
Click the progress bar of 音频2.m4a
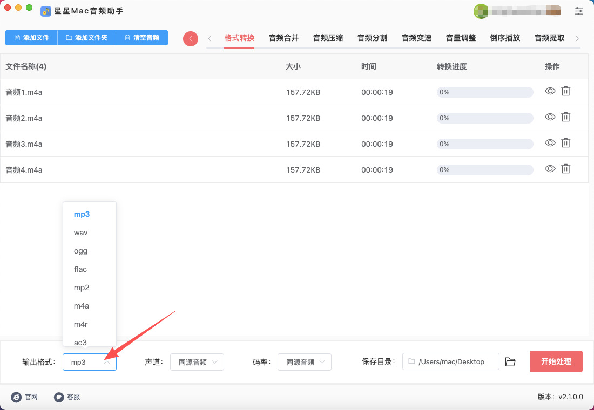pos(485,118)
